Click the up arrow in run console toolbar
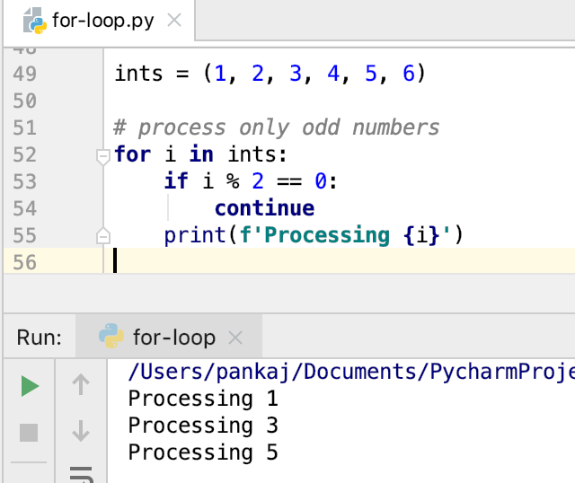The width and height of the screenshot is (575, 483). click(81, 385)
